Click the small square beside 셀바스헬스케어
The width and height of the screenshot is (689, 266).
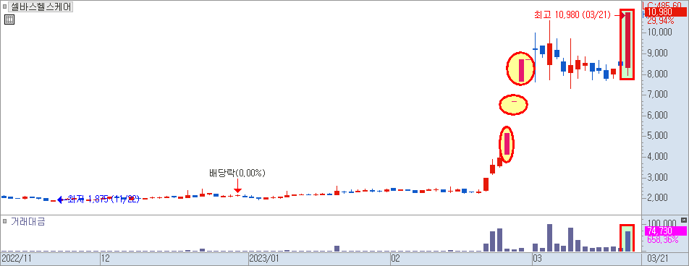tap(4, 7)
